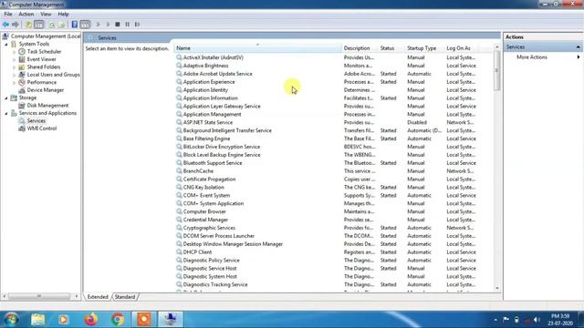Viewport: 584px width, 328px height.
Task: Click the Back arrow toolbar icon
Action: coord(5,25)
